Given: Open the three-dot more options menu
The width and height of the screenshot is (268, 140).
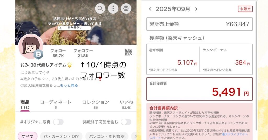Looking at the screenshot, I should [113, 8].
